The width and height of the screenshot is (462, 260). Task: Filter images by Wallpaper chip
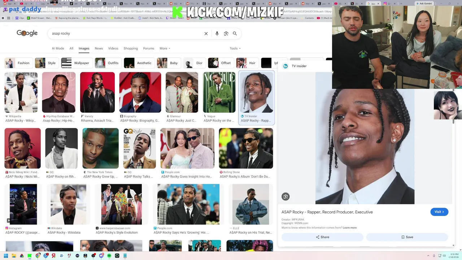pos(76,63)
